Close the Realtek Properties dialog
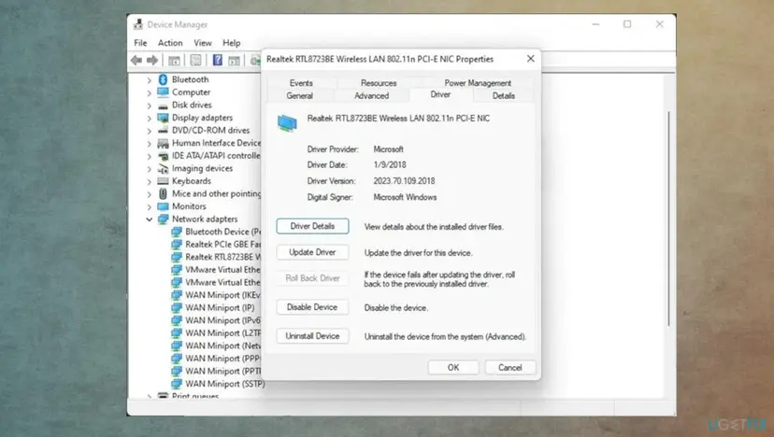 531,59
